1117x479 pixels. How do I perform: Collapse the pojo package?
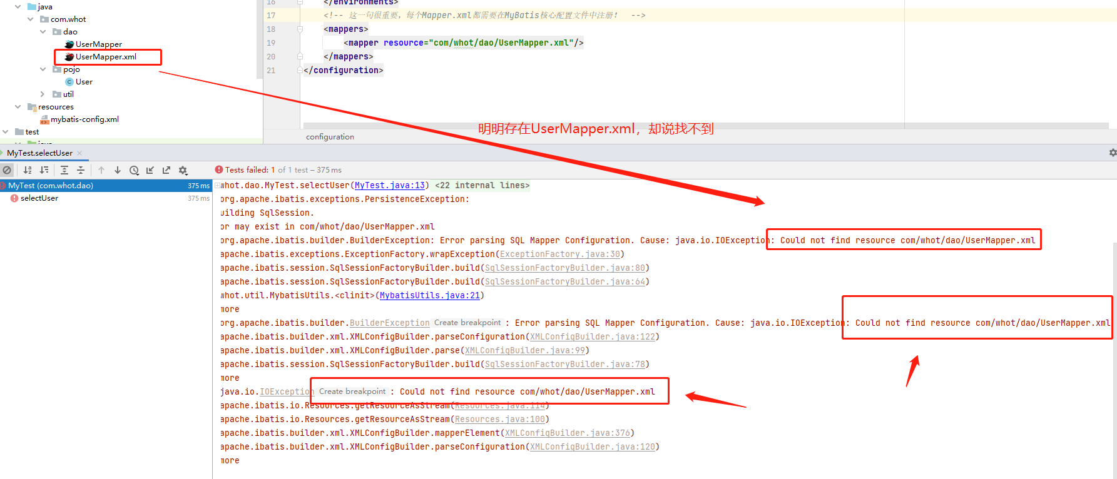(x=43, y=69)
